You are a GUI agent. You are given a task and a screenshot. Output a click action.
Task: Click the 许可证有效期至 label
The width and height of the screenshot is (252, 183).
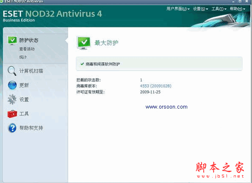(91, 92)
